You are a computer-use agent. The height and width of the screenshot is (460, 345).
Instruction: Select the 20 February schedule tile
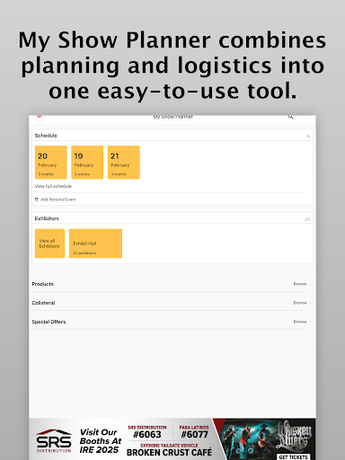51,163
